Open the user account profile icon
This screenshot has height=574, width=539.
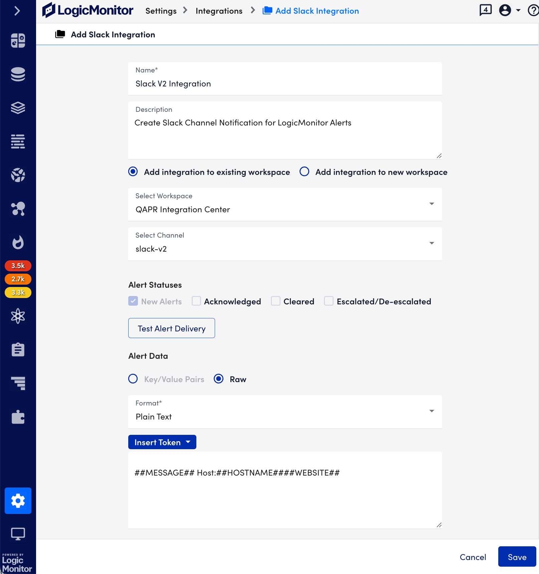505,10
